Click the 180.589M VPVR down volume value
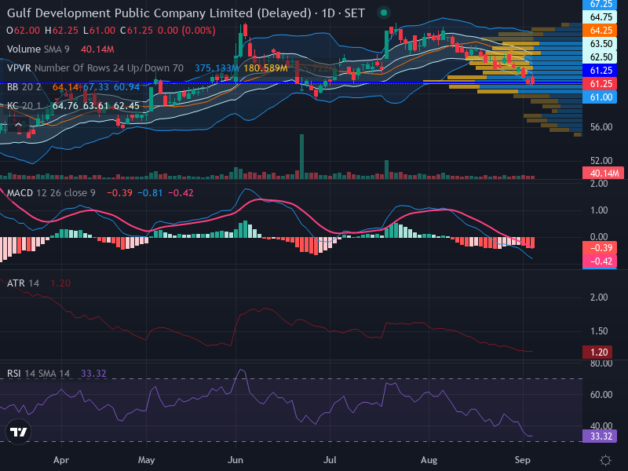628x471 pixels. tap(265, 68)
